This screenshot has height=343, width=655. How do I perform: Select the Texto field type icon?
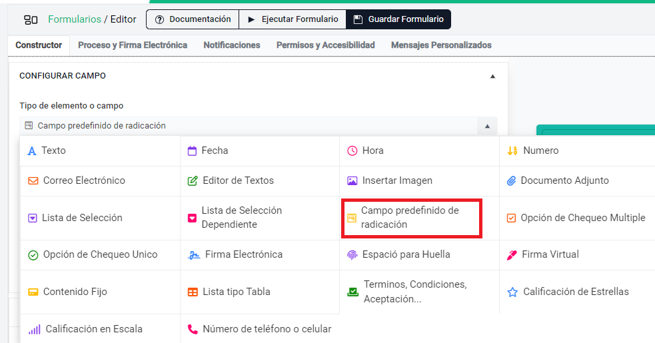click(31, 151)
